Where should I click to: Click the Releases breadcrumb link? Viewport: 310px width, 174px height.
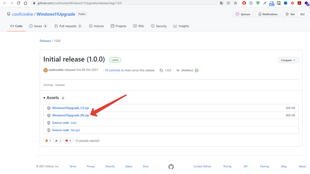click(45, 41)
